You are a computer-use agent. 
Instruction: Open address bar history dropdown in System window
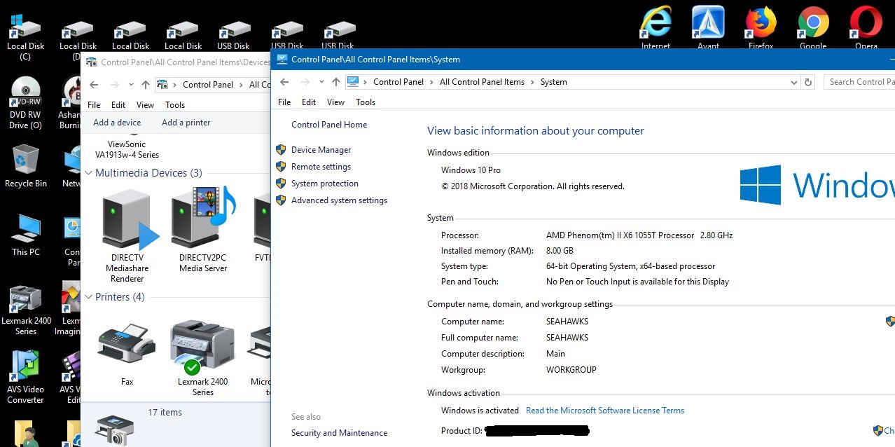coord(793,82)
